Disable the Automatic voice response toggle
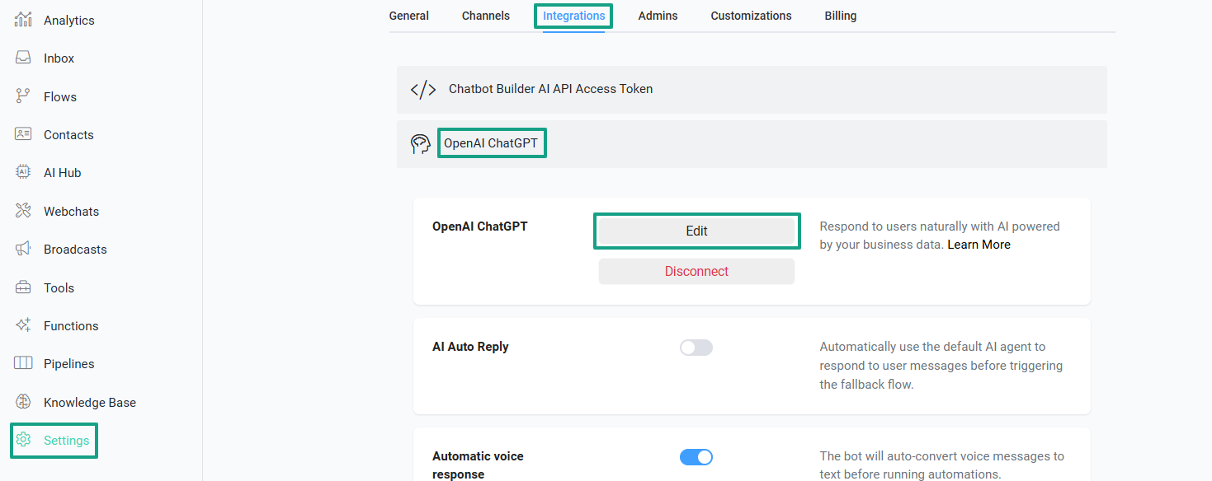Screen dimensions: 1212x481 coord(696,457)
